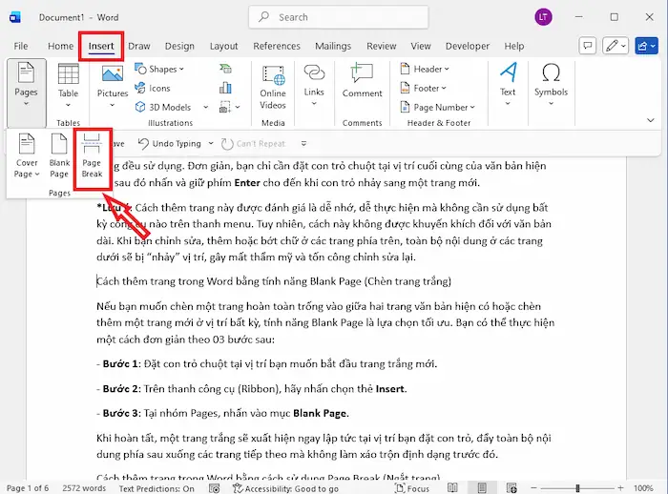
Task: Open the 3D Models button
Action: click(x=163, y=107)
